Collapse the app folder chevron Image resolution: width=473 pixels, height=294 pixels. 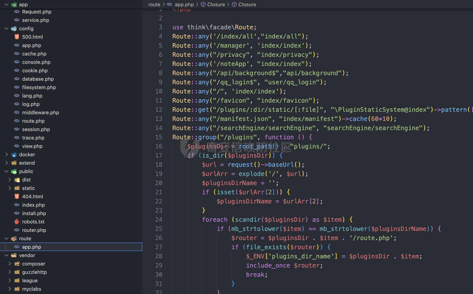tap(7, 5)
